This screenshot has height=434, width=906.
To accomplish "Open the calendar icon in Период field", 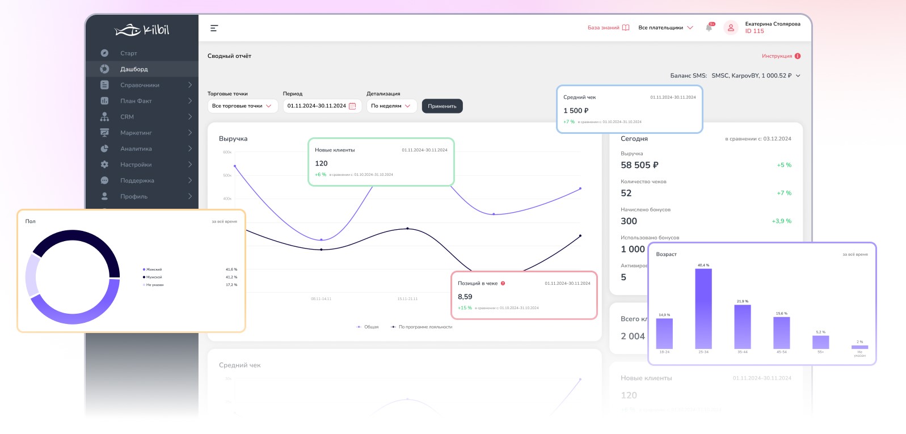I will pyautogui.click(x=352, y=106).
